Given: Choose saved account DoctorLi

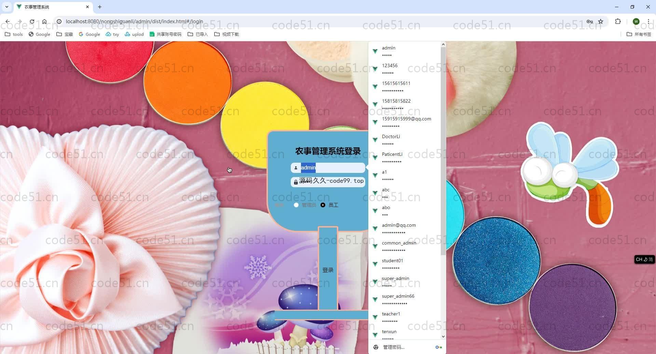Looking at the screenshot, I should point(405,140).
